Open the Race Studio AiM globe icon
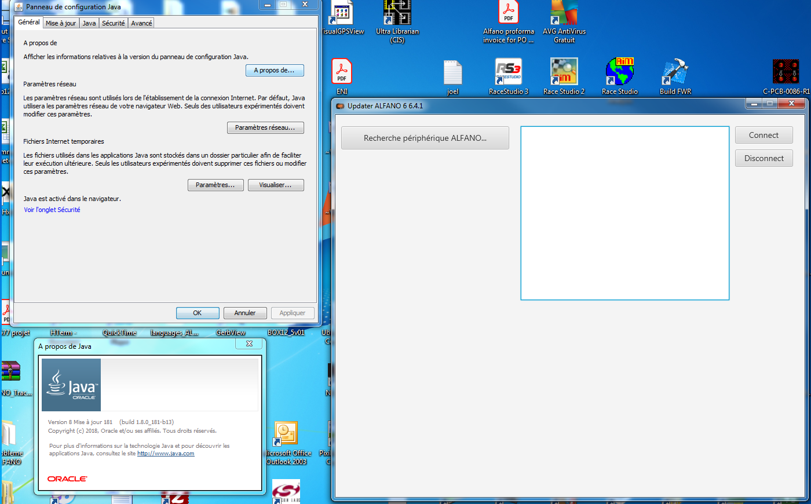The height and width of the screenshot is (504, 811). [x=620, y=72]
